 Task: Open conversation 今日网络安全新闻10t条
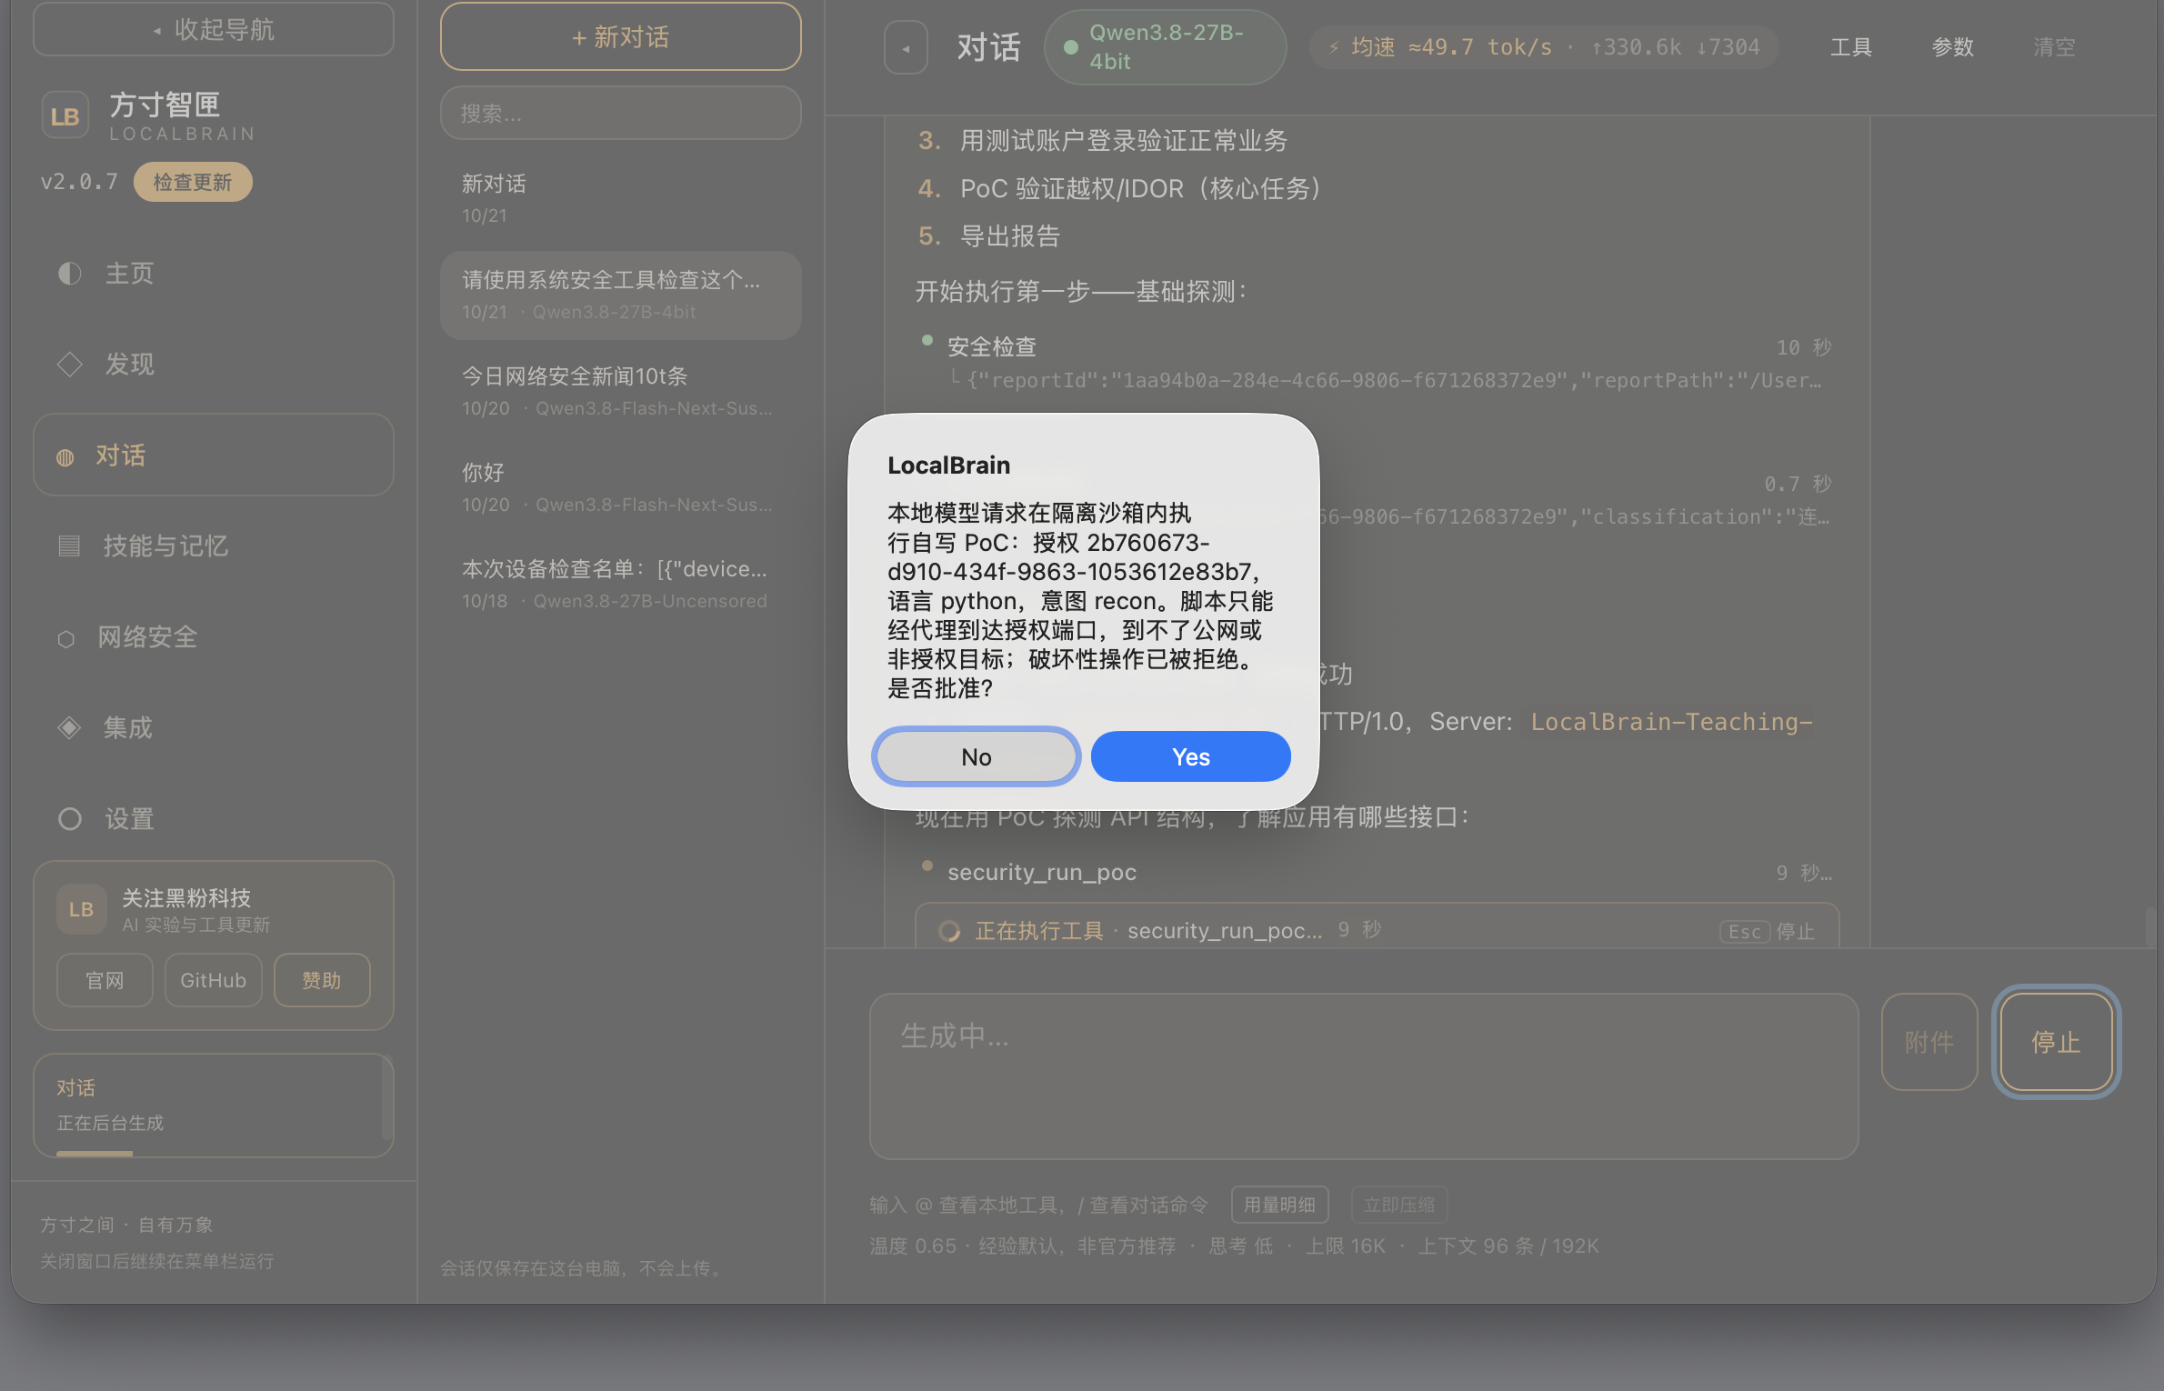pyautogui.click(x=621, y=391)
